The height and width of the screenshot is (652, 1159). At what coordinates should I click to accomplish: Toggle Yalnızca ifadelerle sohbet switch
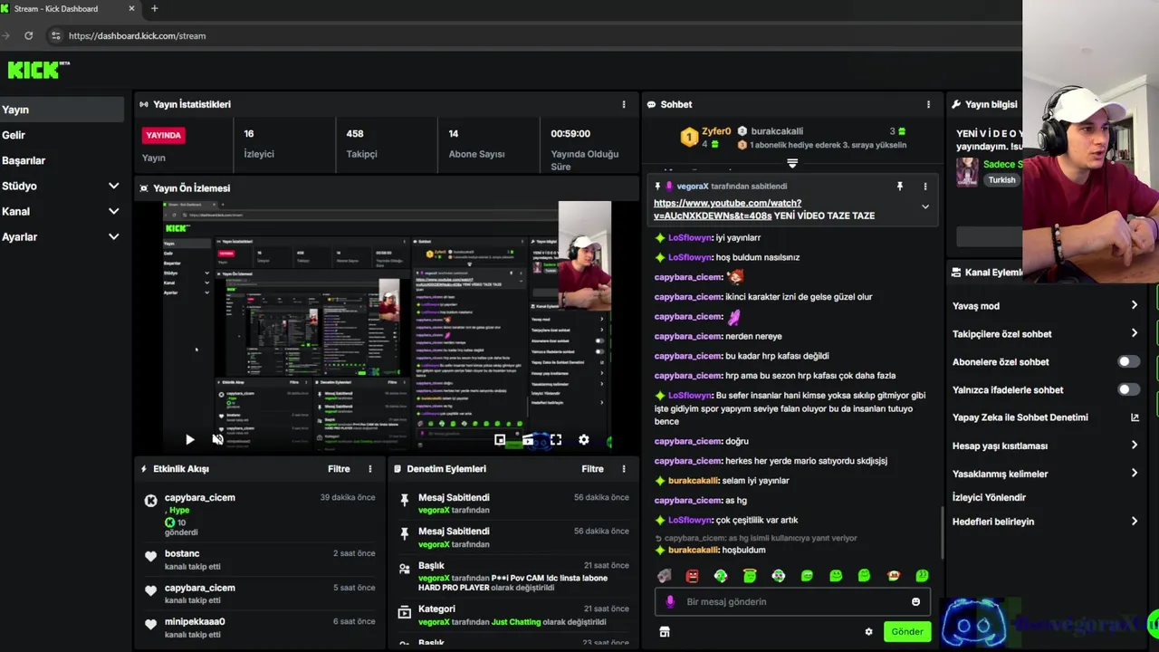1128,389
